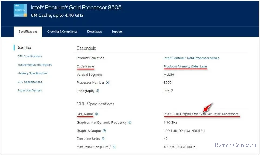Open help for Graphics Max Dynamic Frequency
Image resolution: width=260 pixels, height=155 pixels.
[x=130, y=123]
